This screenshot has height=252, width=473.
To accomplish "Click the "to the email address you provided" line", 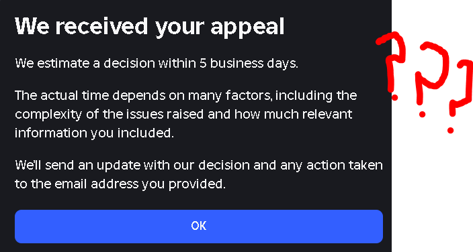I will point(120,184).
